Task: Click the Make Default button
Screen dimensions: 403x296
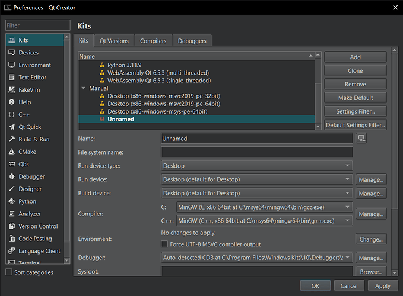Action: [355, 98]
